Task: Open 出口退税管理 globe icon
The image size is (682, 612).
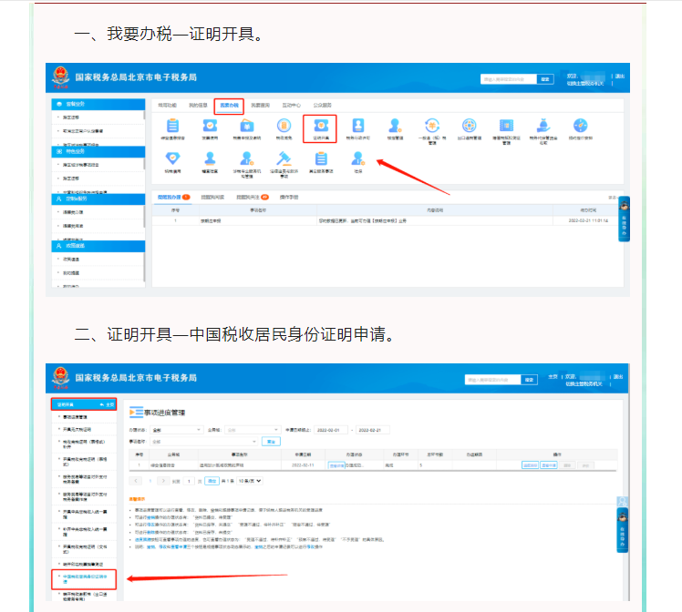Action: tap(469, 126)
